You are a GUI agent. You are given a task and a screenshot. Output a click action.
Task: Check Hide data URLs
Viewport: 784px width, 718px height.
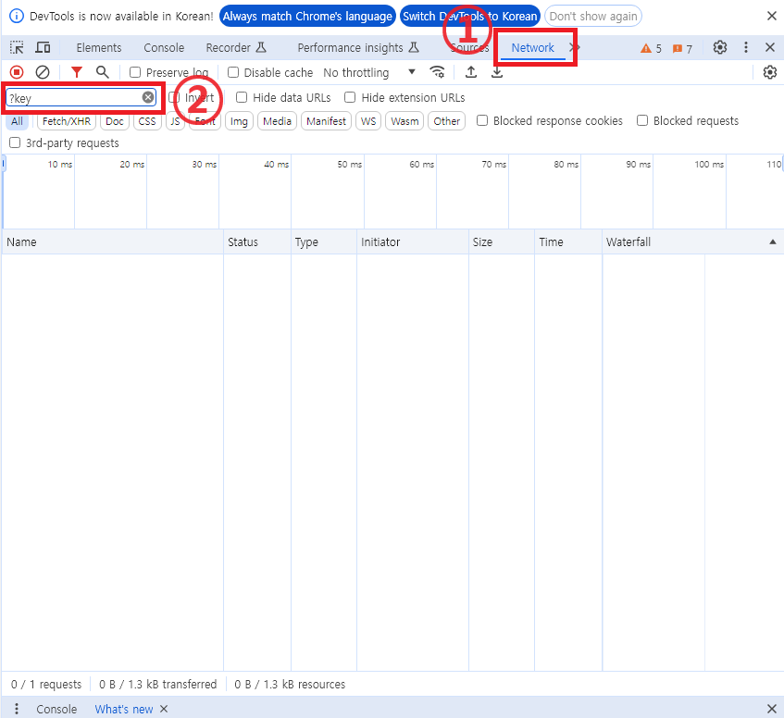(x=242, y=97)
